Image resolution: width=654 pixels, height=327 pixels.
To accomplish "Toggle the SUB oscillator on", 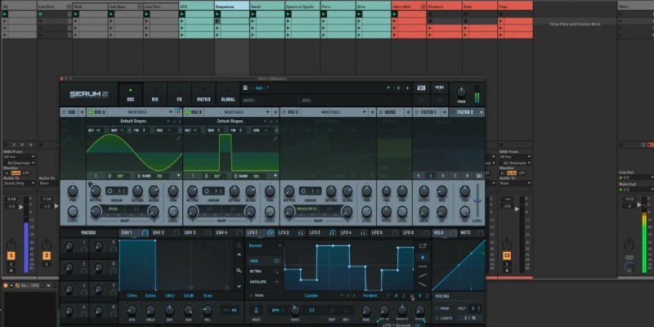I will click(x=64, y=112).
